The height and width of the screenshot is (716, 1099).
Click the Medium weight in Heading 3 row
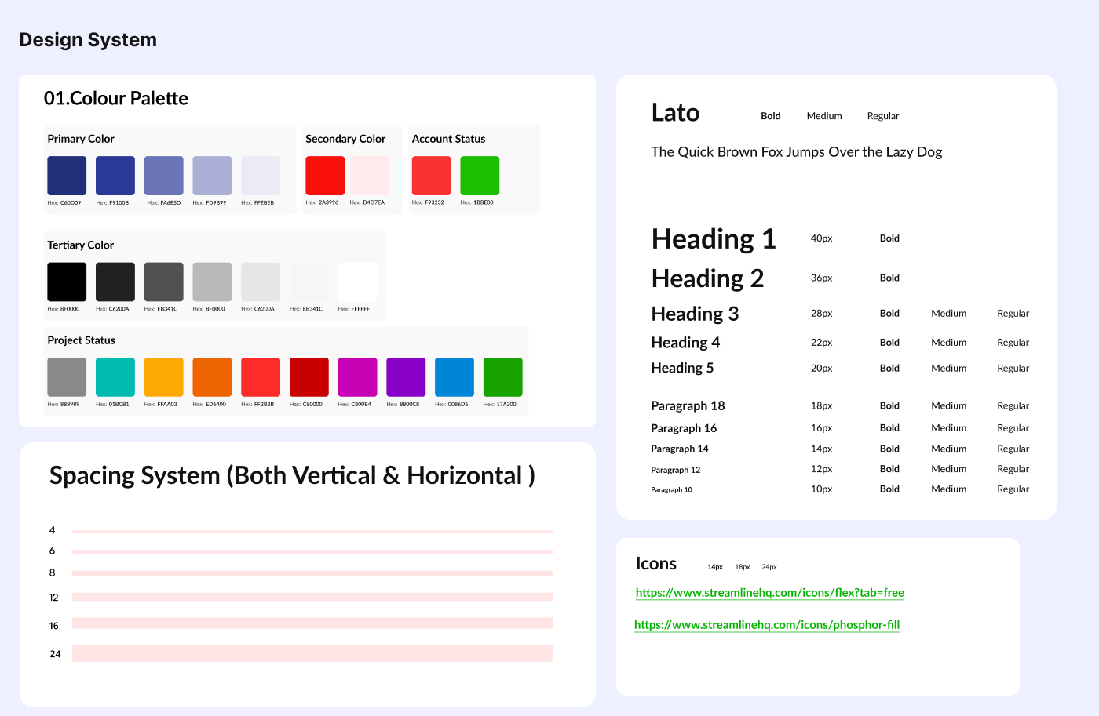point(948,314)
